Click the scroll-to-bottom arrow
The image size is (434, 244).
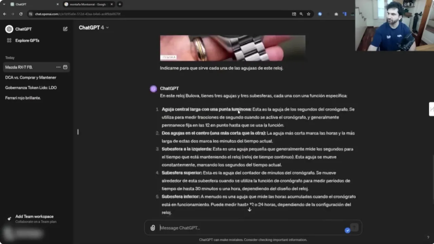250,209
